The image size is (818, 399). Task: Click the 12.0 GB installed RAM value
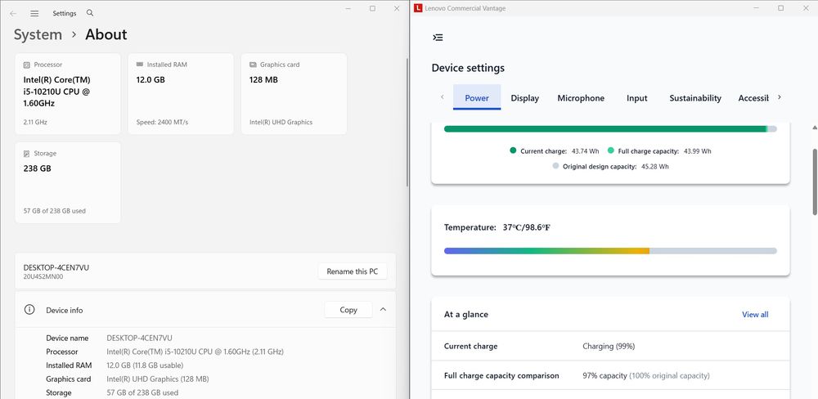[151, 80]
